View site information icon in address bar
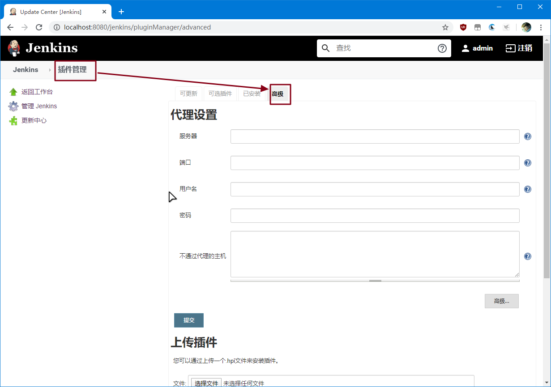This screenshot has width=551, height=387. (57, 27)
